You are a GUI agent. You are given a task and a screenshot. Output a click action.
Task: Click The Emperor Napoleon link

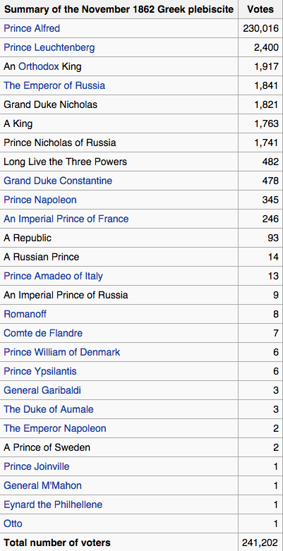(x=55, y=428)
